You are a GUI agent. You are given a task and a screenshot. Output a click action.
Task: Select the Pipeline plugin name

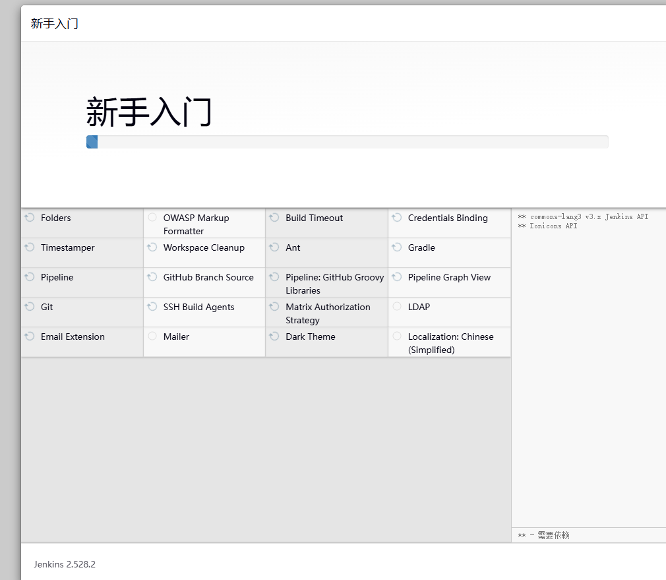tap(57, 278)
